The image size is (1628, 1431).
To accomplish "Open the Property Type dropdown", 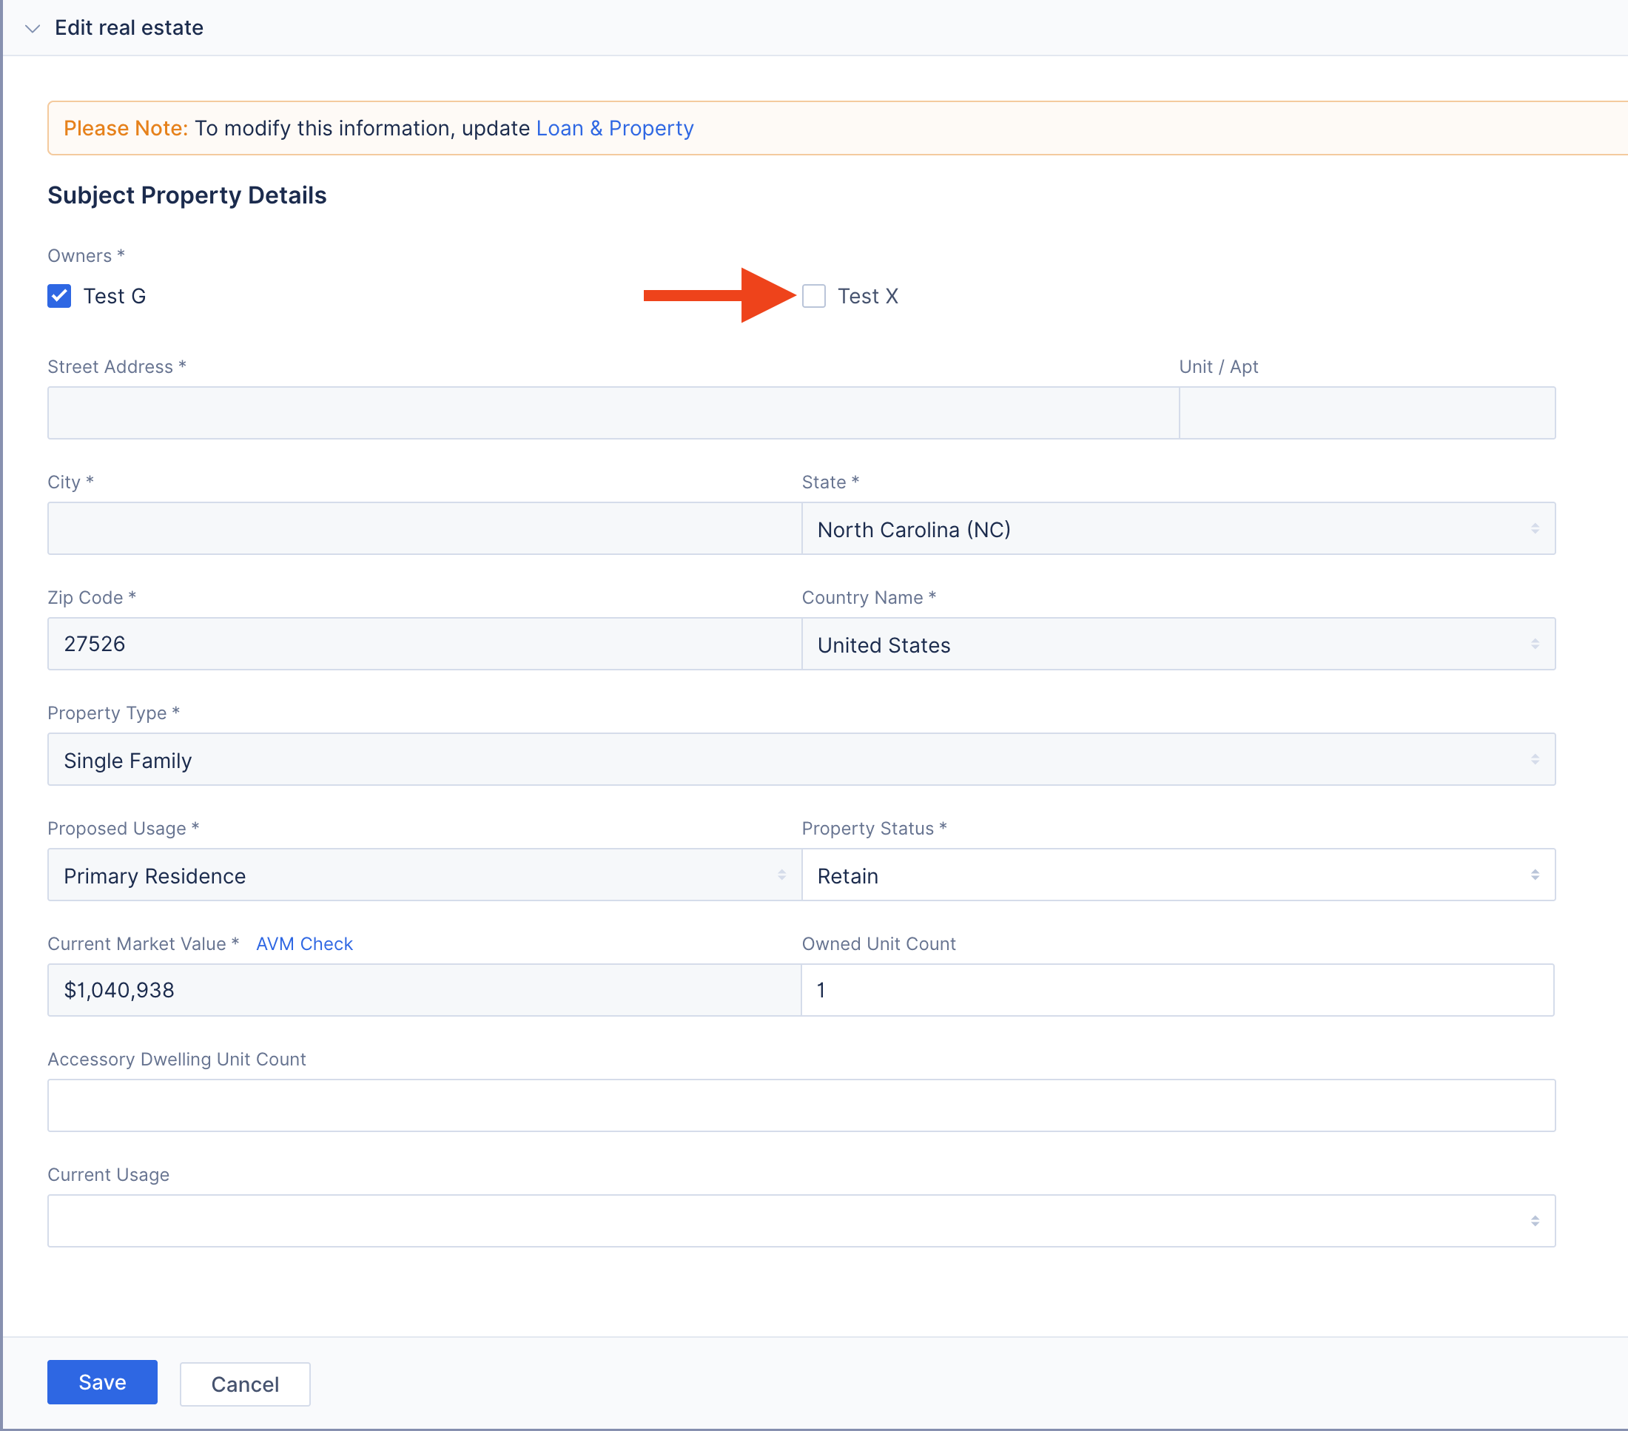I will [x=801, y=759].
